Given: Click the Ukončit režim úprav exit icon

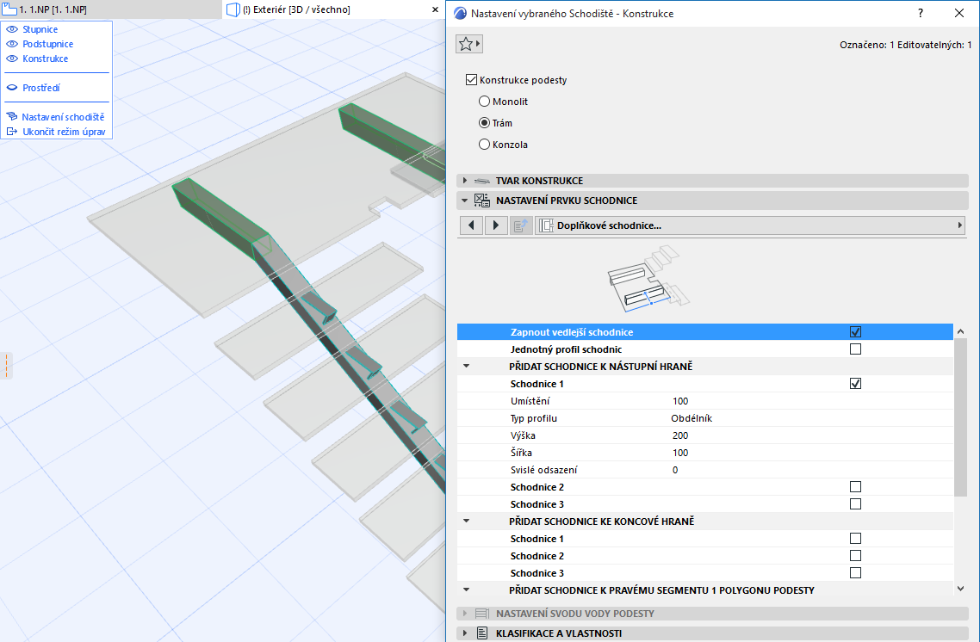Looking at the screenshot, I should point(12,132).
